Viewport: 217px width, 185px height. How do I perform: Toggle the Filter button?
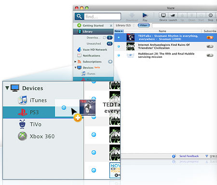(144, 26)
